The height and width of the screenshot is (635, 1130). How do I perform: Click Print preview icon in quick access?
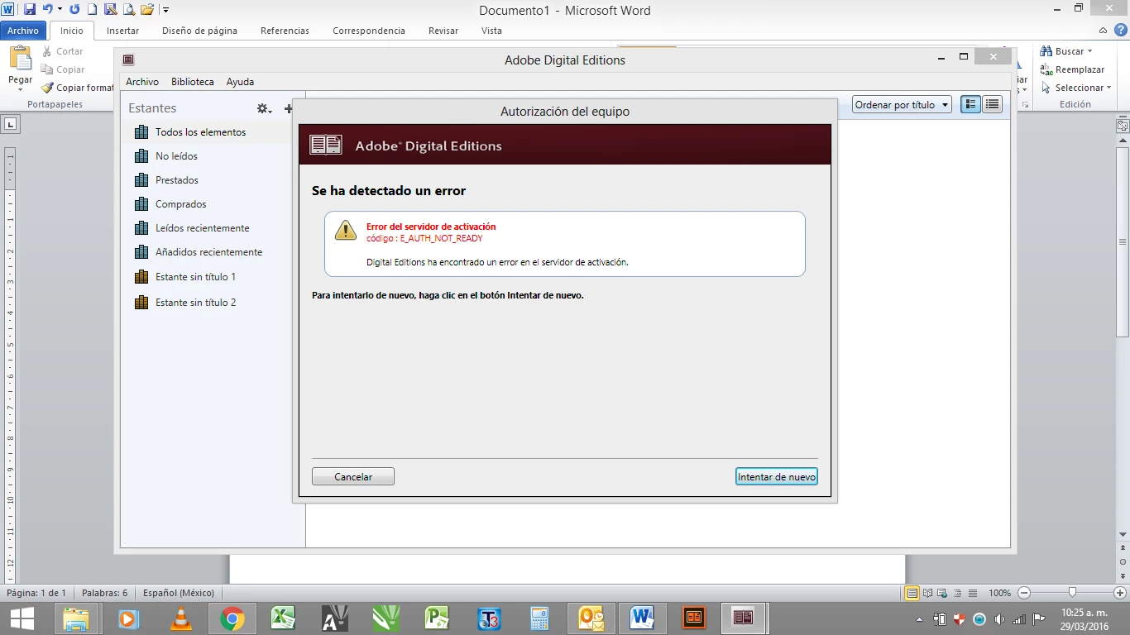click(128, 10)
